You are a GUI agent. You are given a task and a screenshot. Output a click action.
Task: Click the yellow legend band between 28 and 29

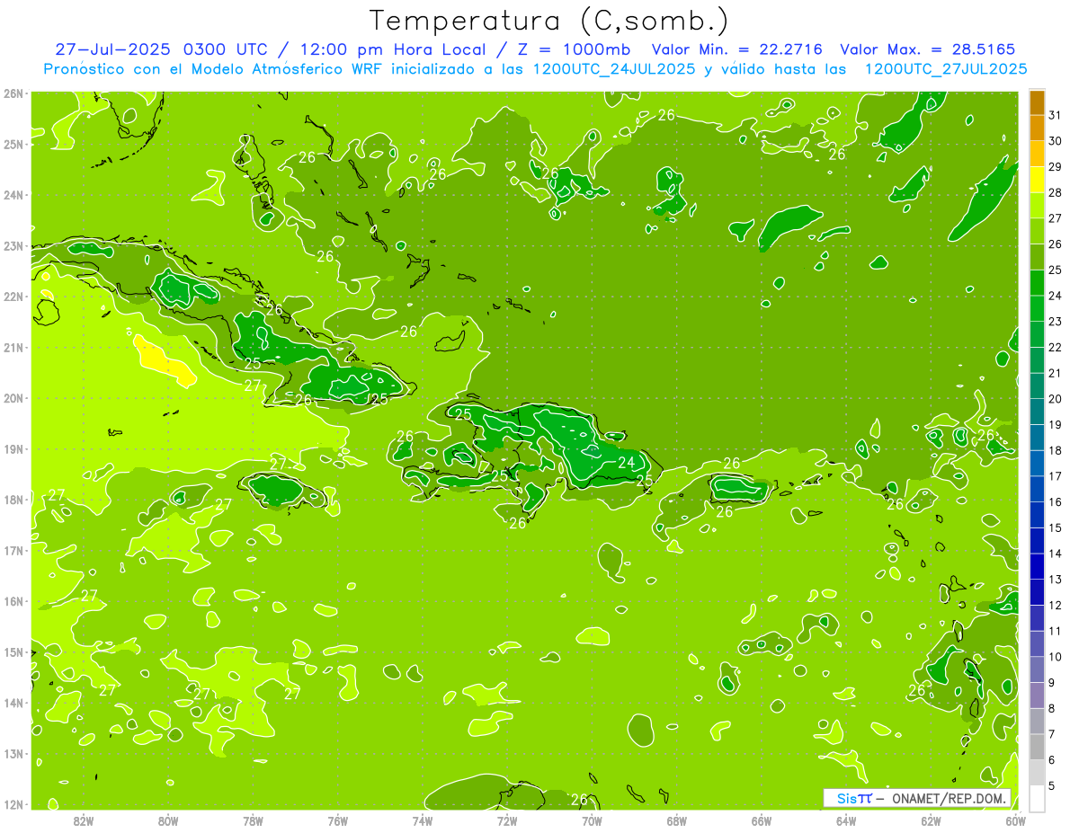[x=1037, y=180]
